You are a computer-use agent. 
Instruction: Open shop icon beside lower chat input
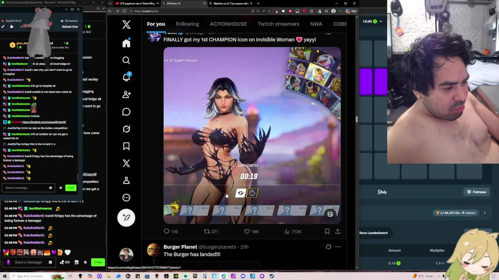pos(76,262)
